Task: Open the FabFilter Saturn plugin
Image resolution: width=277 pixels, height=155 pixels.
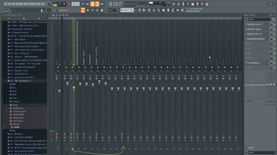Action: (254, 29)
